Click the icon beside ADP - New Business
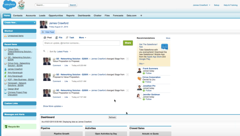 pos(5,80)
